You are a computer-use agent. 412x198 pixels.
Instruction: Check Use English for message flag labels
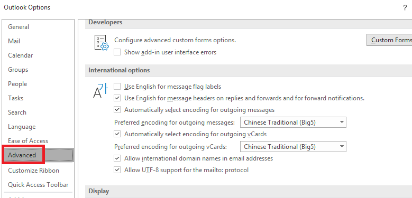pos(117,86)
